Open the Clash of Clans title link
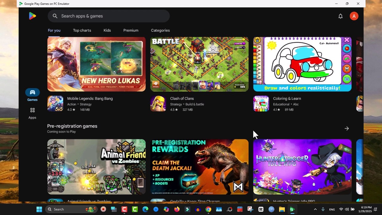This screenshot has height=215, width=382. 182,99
